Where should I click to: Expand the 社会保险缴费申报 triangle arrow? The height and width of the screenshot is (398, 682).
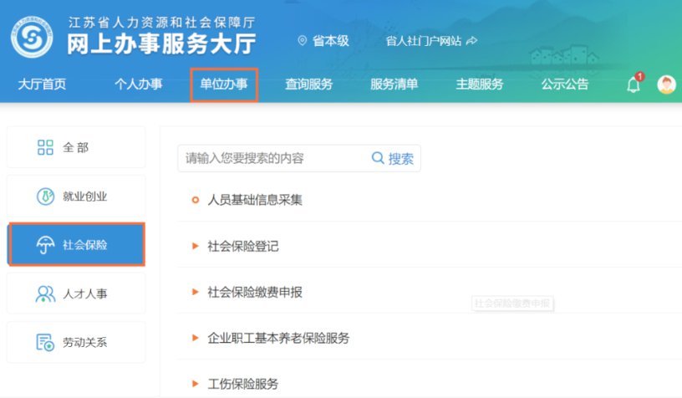point(196,292)
